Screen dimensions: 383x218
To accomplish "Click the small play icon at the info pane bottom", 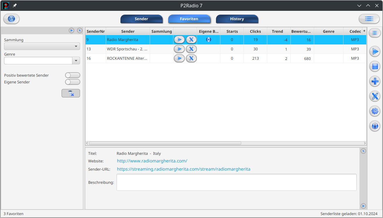I will click(x=363, y=206).
